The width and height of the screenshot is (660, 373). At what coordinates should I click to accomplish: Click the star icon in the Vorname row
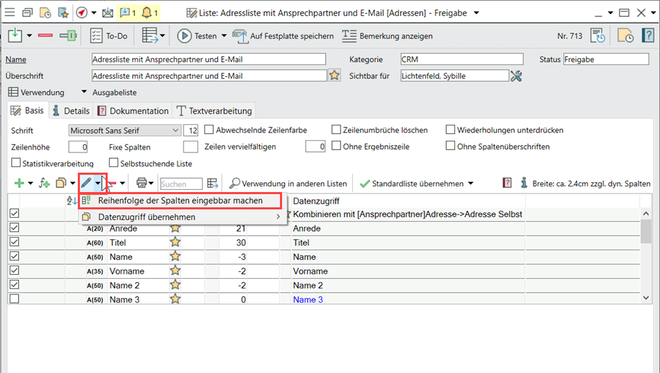(x=175, y=271)
